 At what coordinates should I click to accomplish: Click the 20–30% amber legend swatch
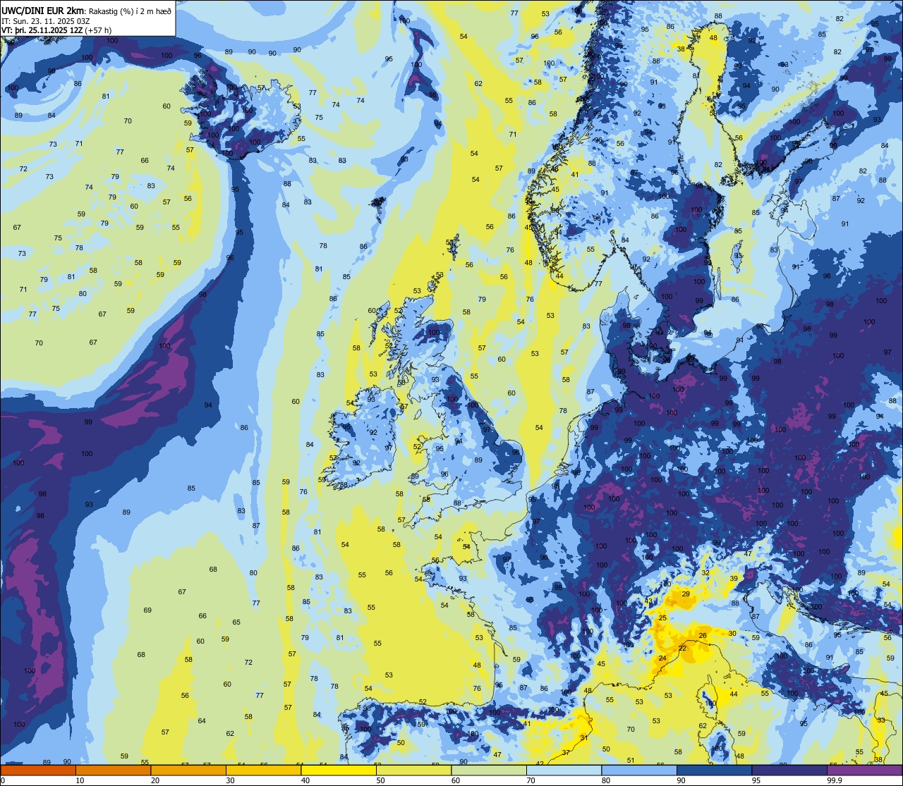tap(188, 770)
